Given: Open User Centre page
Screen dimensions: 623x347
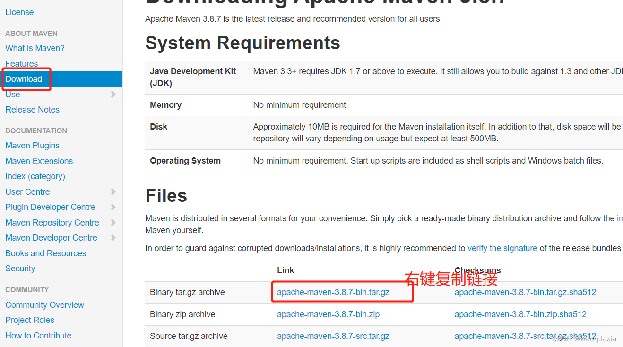Looking at the screenshot, I should (x=27, y=192).
